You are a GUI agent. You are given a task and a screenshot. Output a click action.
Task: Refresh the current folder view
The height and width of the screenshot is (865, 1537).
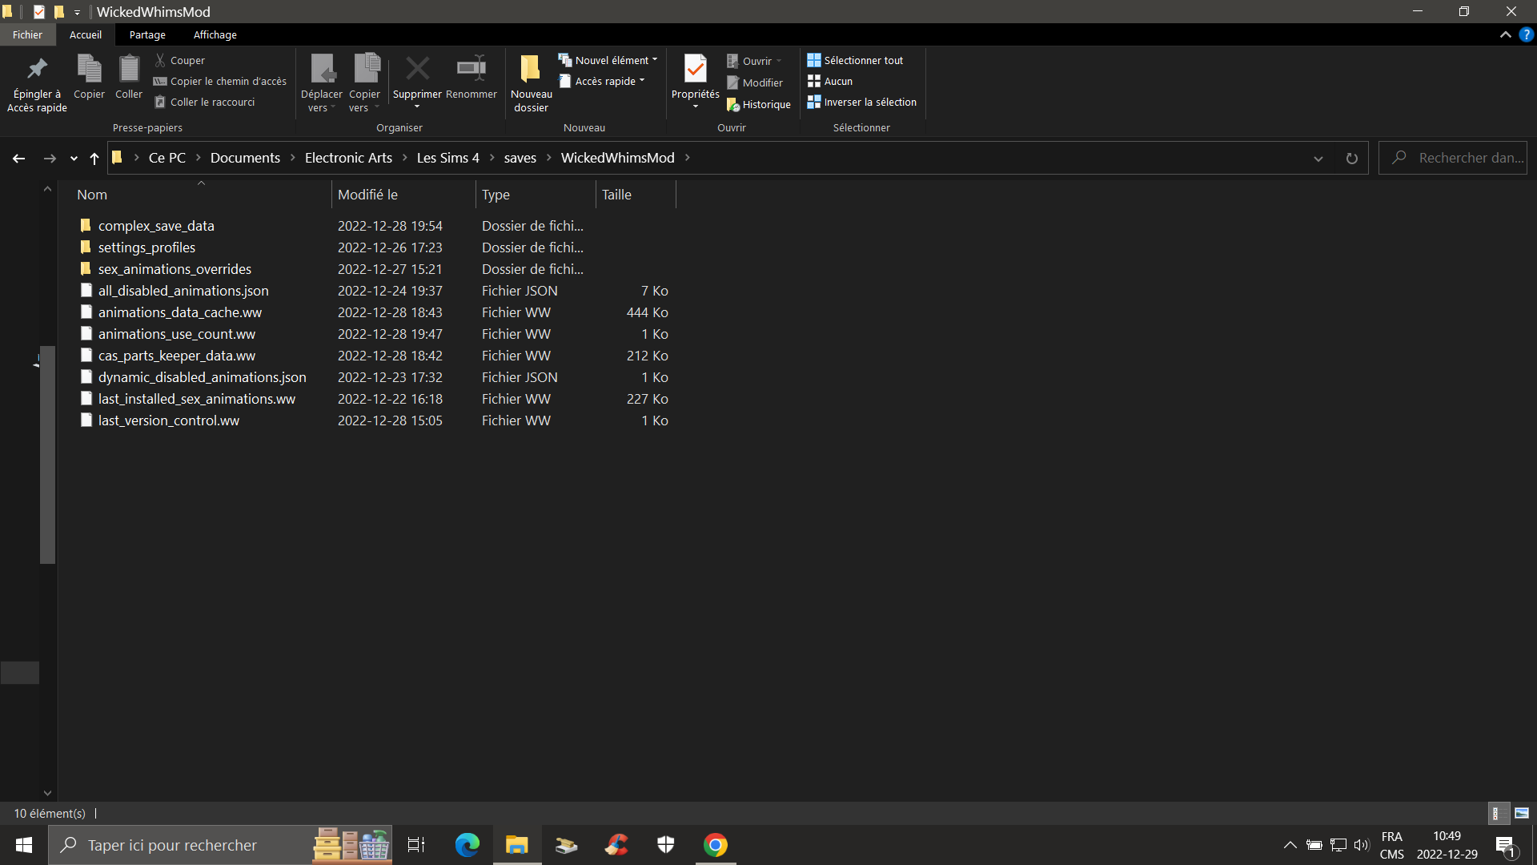coord(1352,159)
